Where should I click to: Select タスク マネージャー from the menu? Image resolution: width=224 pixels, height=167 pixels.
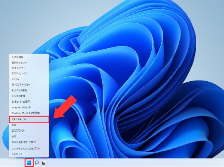coord(29,119)
